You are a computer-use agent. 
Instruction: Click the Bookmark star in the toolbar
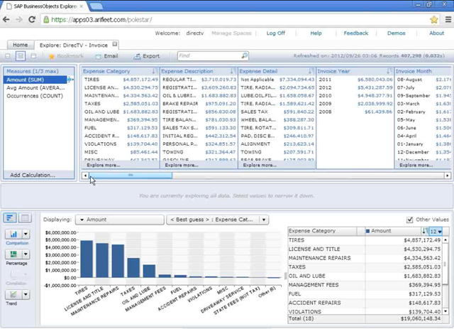[52, 56]
